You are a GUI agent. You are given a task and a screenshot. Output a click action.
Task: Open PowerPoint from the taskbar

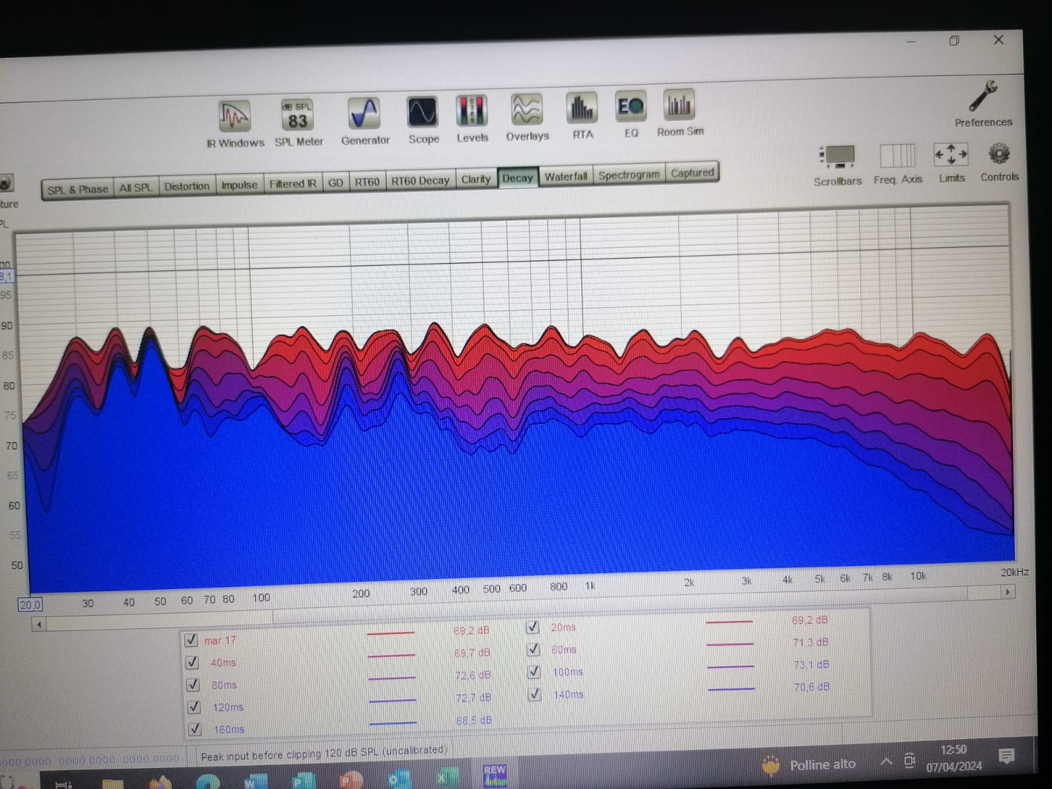tap(350, 780)
